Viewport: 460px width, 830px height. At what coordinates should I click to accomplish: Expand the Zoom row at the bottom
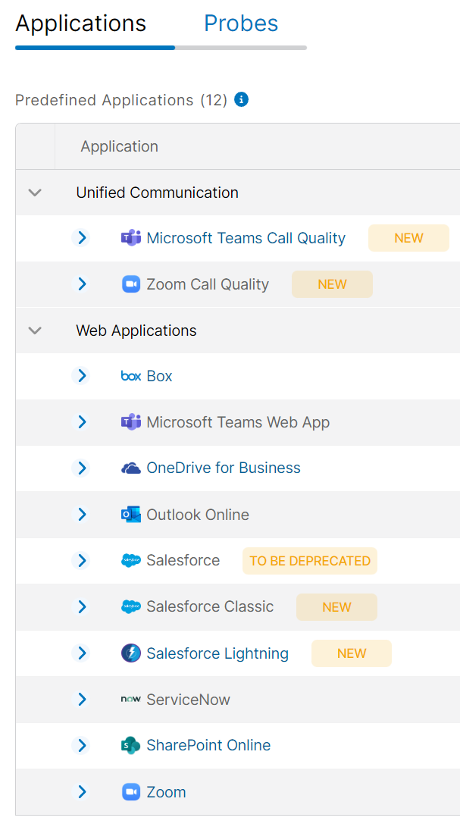82,792
